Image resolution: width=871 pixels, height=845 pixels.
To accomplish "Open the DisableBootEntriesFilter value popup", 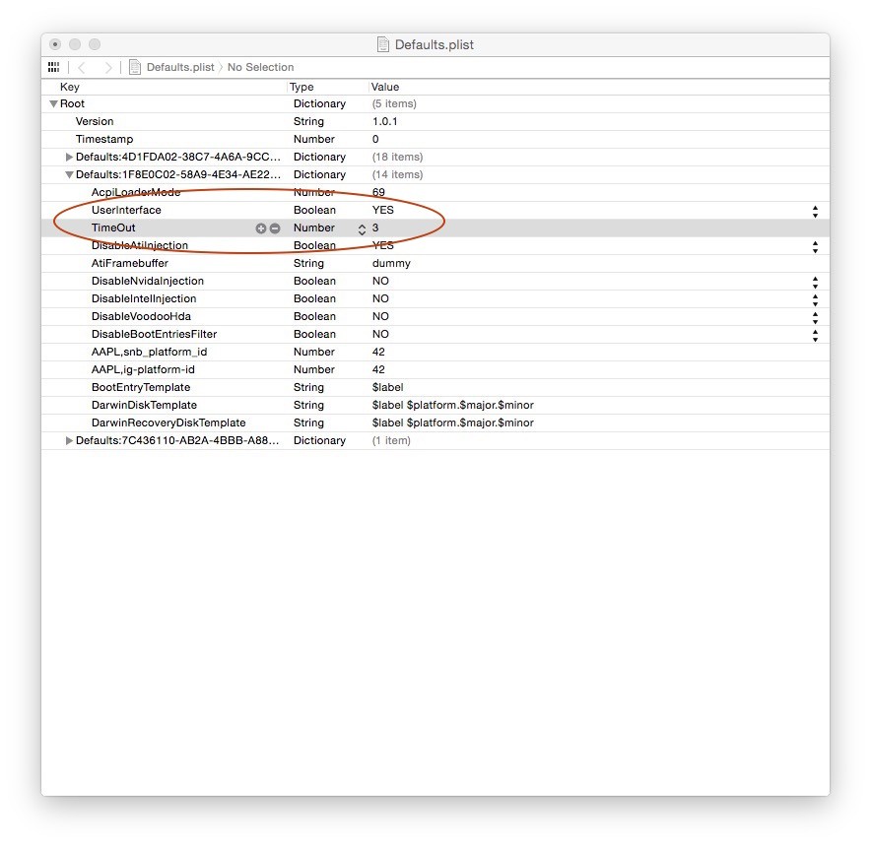I will tap(815, 336).
